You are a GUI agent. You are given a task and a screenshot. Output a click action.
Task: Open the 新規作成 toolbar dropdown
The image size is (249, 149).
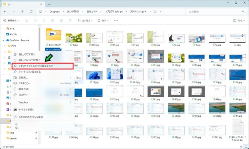(11, 20)
